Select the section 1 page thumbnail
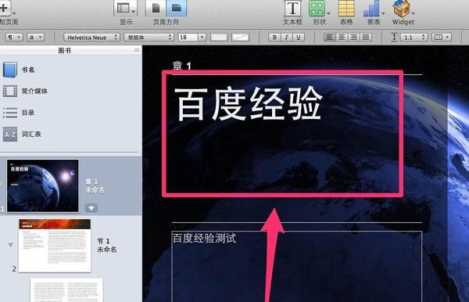The width and height of the screenshot is (469, 302). (x=55, y=246)
